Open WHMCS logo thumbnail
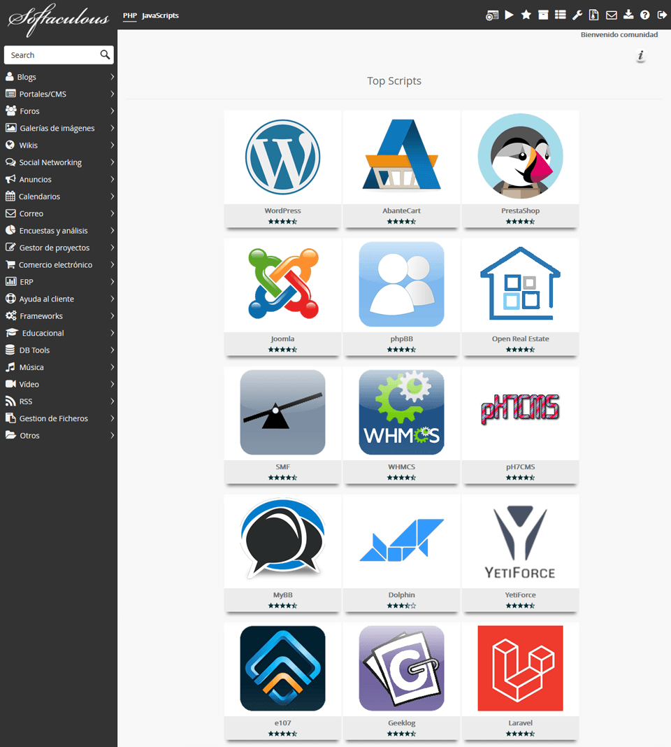The height and width of the screenshot is (747, 671). click(x=401, y=412)
